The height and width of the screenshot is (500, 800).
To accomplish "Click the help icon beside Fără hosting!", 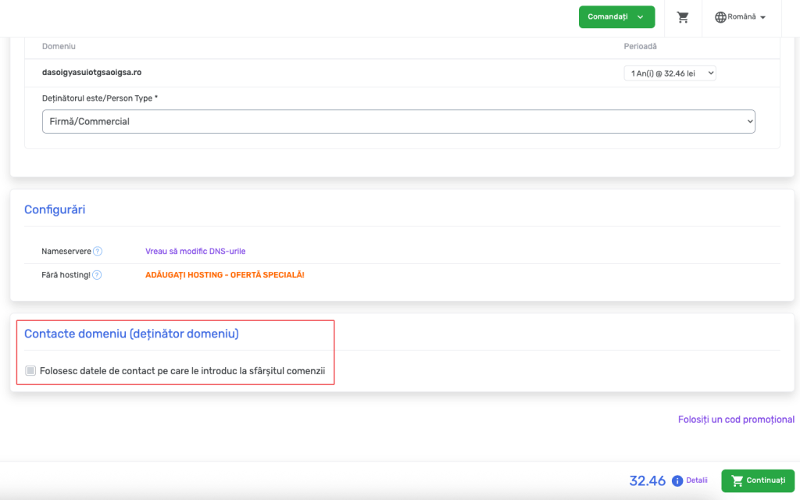I will coord(96,274).
